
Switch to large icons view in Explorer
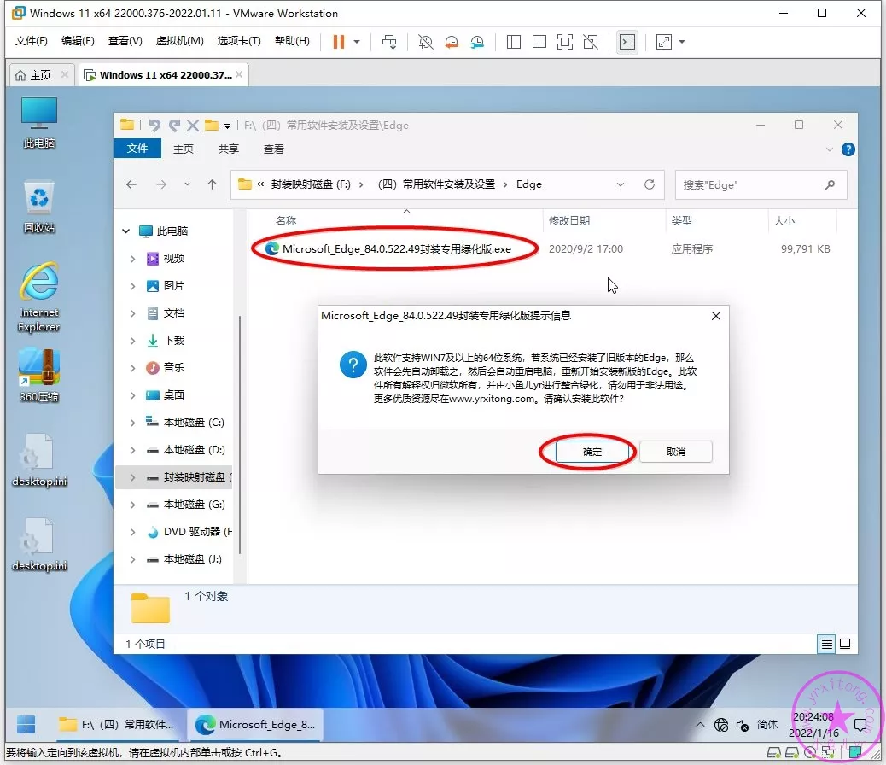tap(845, 643)
